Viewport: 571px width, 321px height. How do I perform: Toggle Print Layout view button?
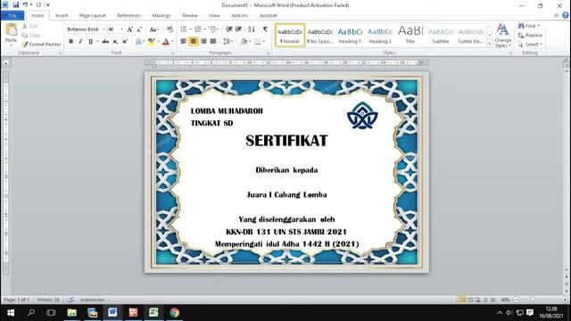(462, 300)
